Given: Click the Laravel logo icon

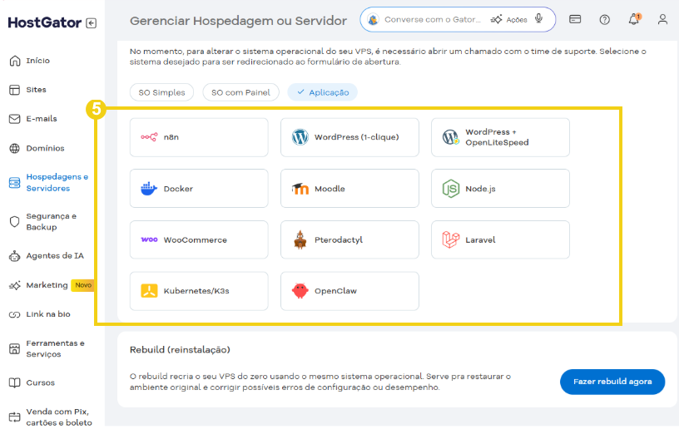Looking at the screenshot, I should (451, 239).
